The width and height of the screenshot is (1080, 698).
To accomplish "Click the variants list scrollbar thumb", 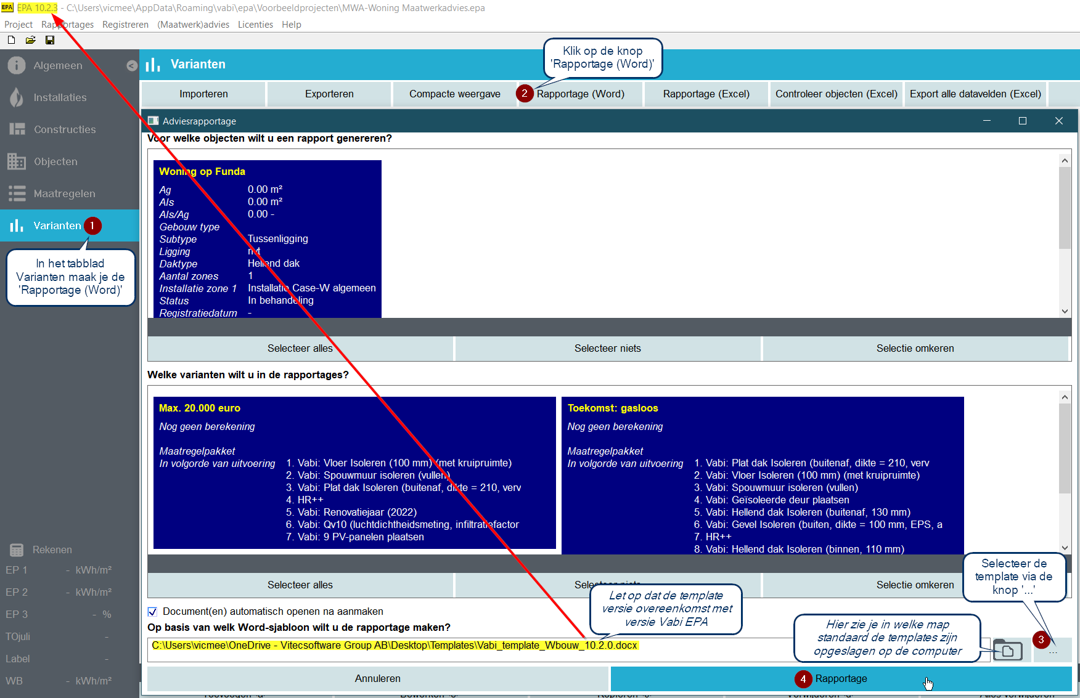I will [x=1065, y=448].
